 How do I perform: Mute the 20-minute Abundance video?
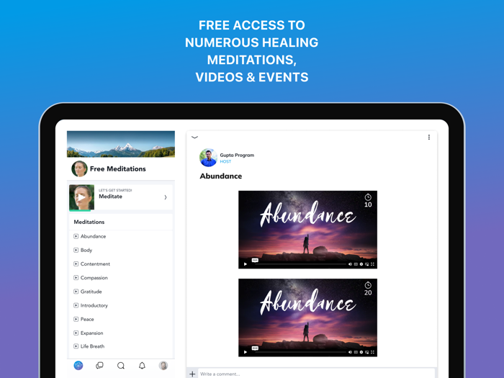(x=350, y=352)
